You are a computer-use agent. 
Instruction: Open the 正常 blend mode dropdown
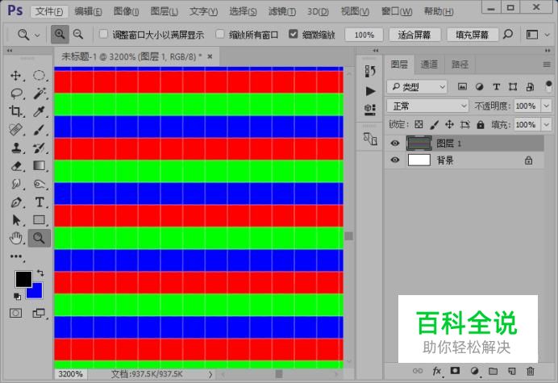pos(427,106)
